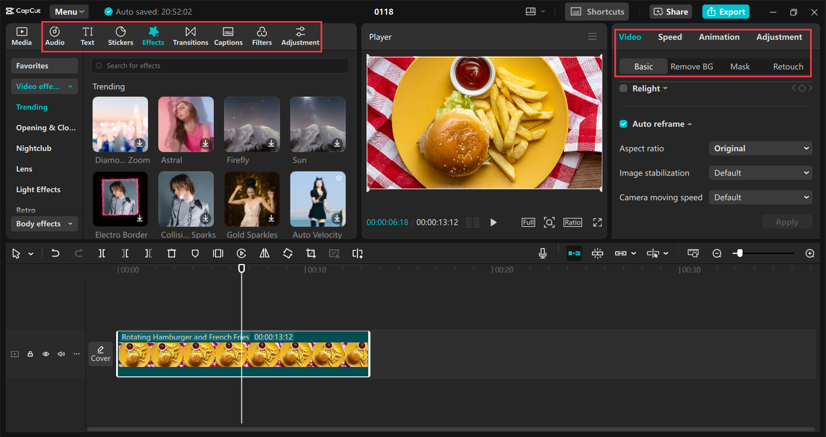Select the Rotate icon in the toolbar

coord(287,253)
